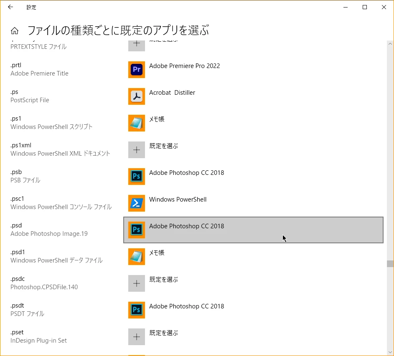Select the .psd extension label
This screenshot has width=394, height=356.
[16, 225]
